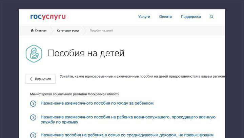Click Министерство социального развития Московской области text
The image size is (244, 138).
pos(75,94)
